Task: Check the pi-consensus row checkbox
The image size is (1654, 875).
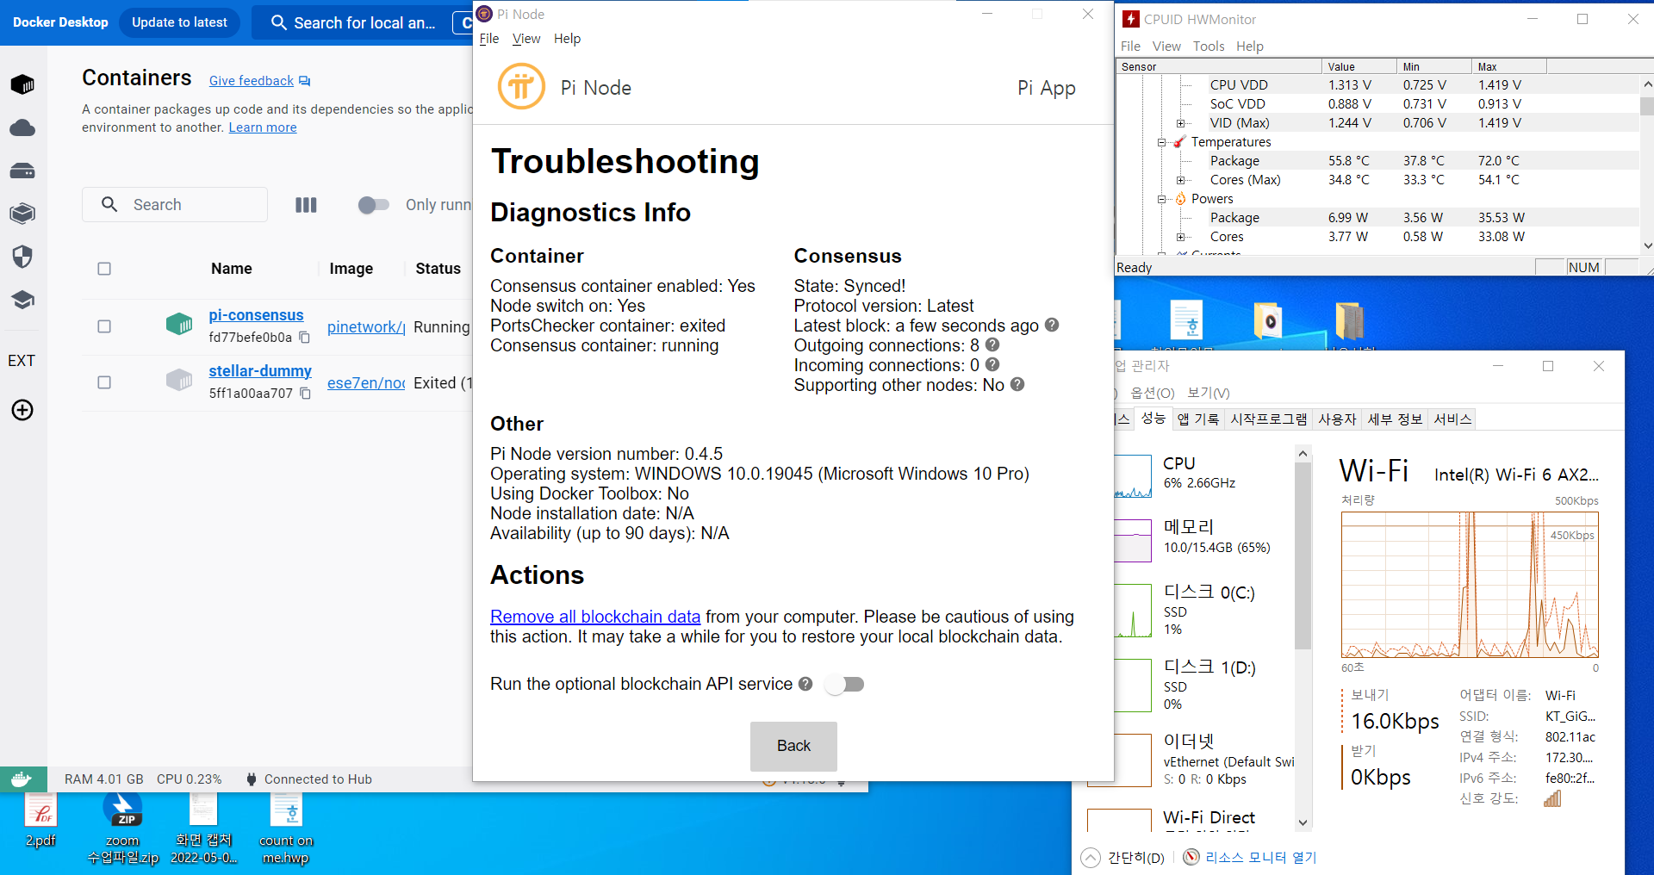Action: click(104, 326)
